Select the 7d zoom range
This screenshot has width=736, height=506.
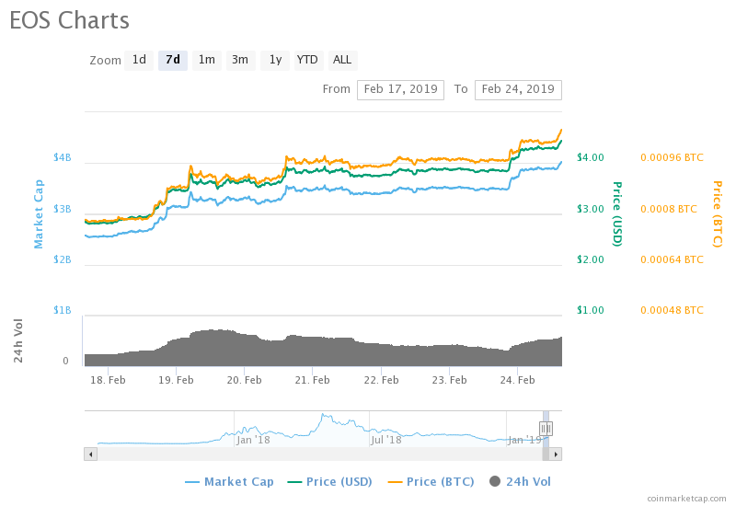172,61
